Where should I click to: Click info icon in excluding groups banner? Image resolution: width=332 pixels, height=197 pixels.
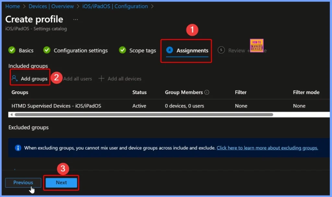18,148
